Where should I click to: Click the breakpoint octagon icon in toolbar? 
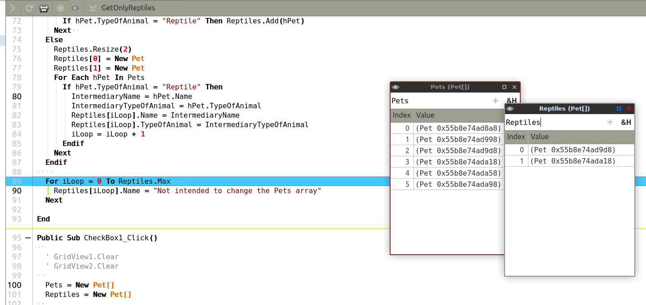pyautogui.click(x=61, y=8)
